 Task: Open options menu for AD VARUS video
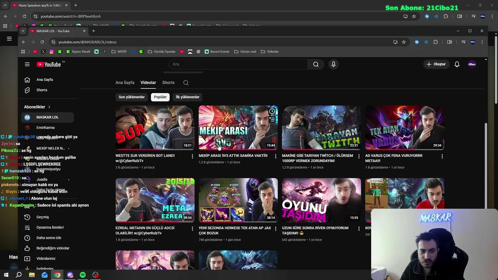pyautogui.click(x=442, y=156)
